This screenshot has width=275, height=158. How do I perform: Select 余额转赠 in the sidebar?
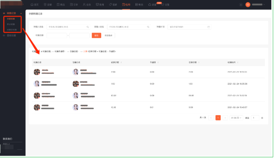pyautogui.click(x=11, y=19)
